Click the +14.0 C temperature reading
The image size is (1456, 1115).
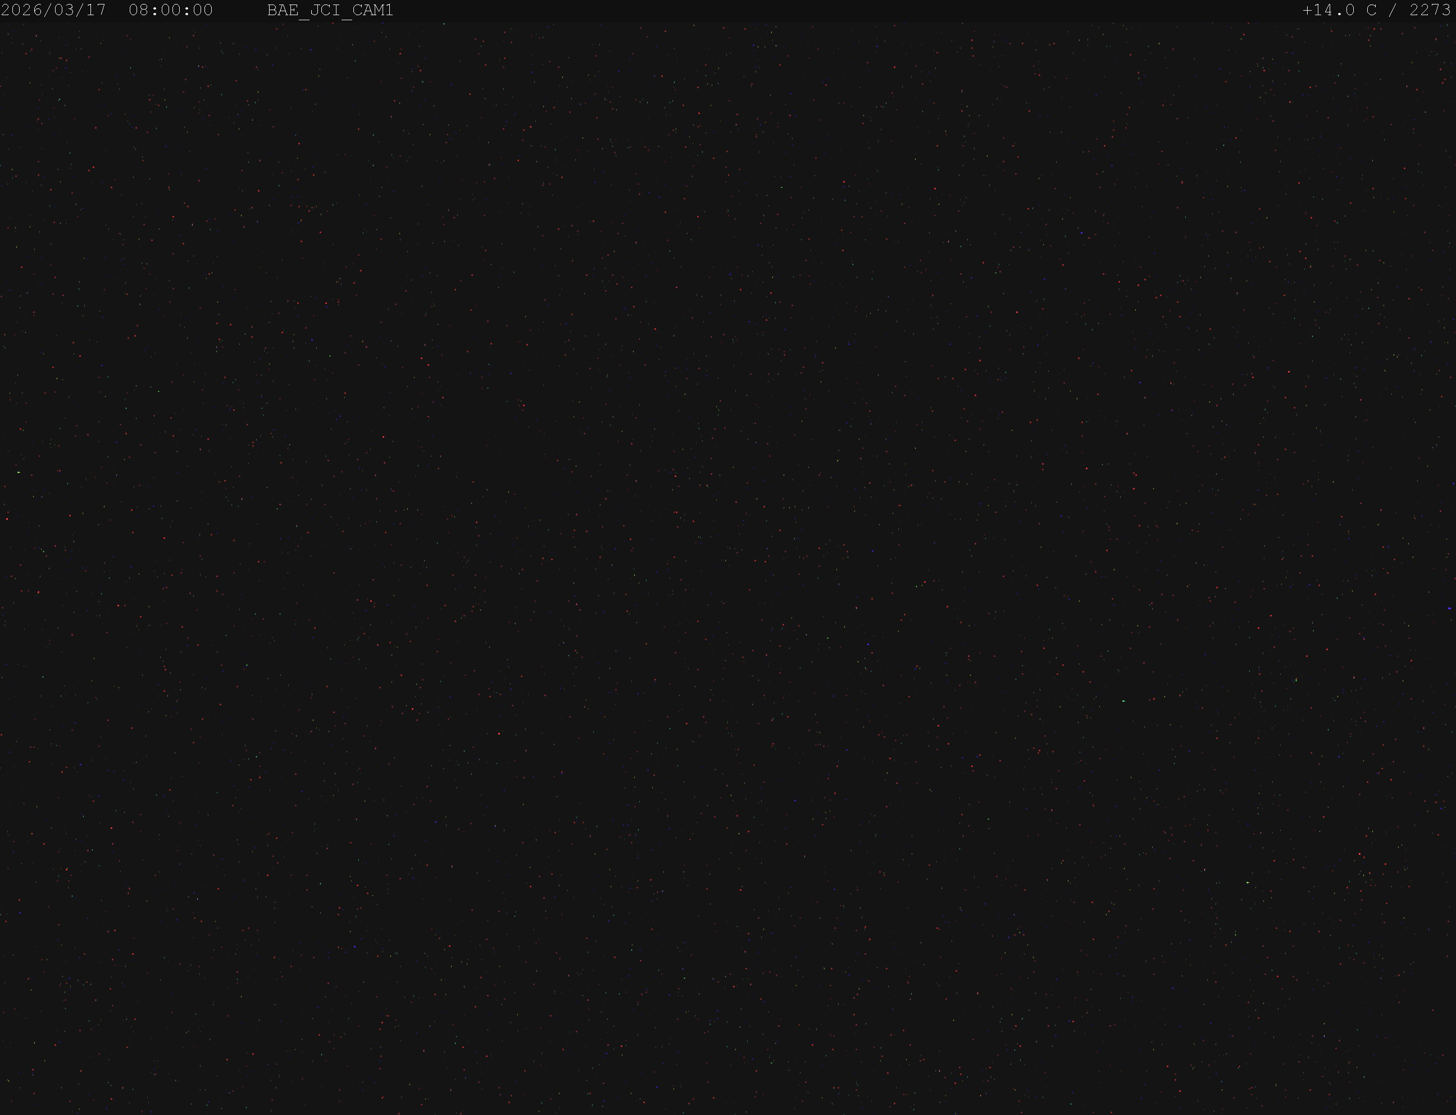pos(1339,11)
